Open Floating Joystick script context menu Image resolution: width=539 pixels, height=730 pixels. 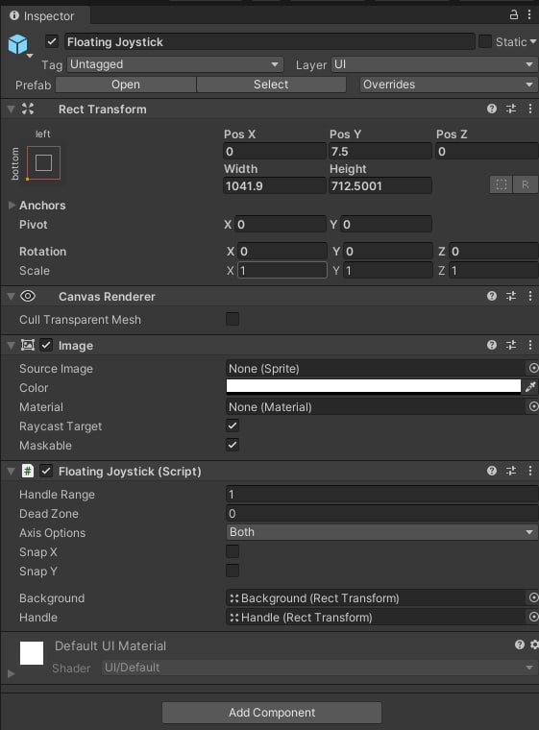coord(530,471)
